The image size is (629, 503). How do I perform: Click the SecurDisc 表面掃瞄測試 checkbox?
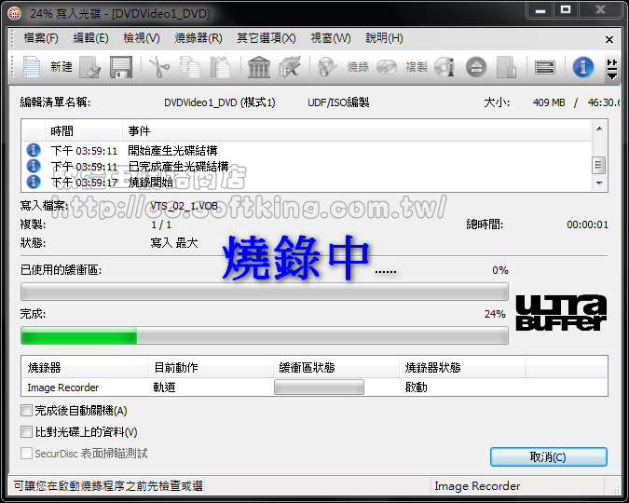26,454
